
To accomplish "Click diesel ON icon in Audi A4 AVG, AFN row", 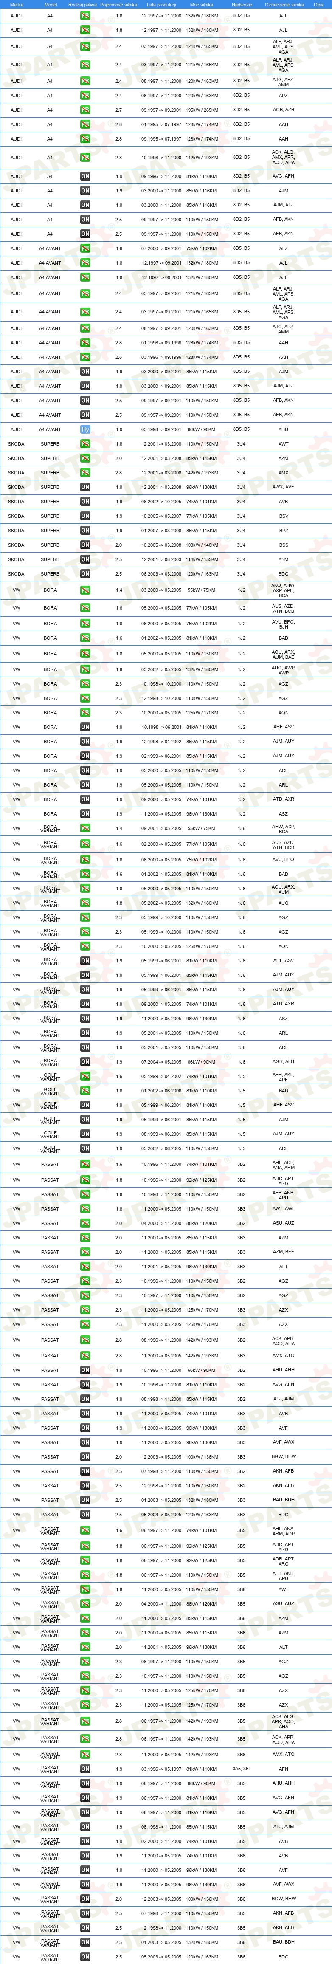I will [x=85, y=176].
